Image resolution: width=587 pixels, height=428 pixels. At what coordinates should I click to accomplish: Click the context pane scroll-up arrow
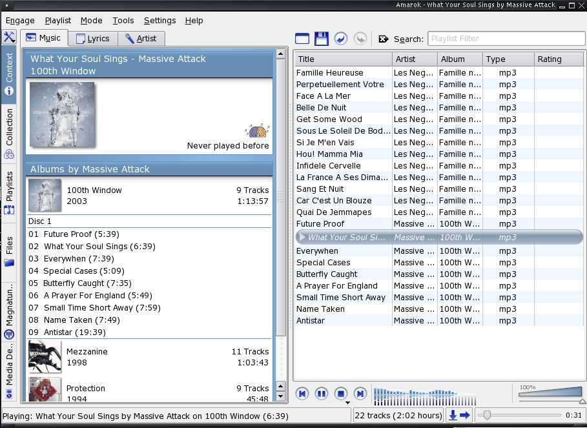(281, 54)
